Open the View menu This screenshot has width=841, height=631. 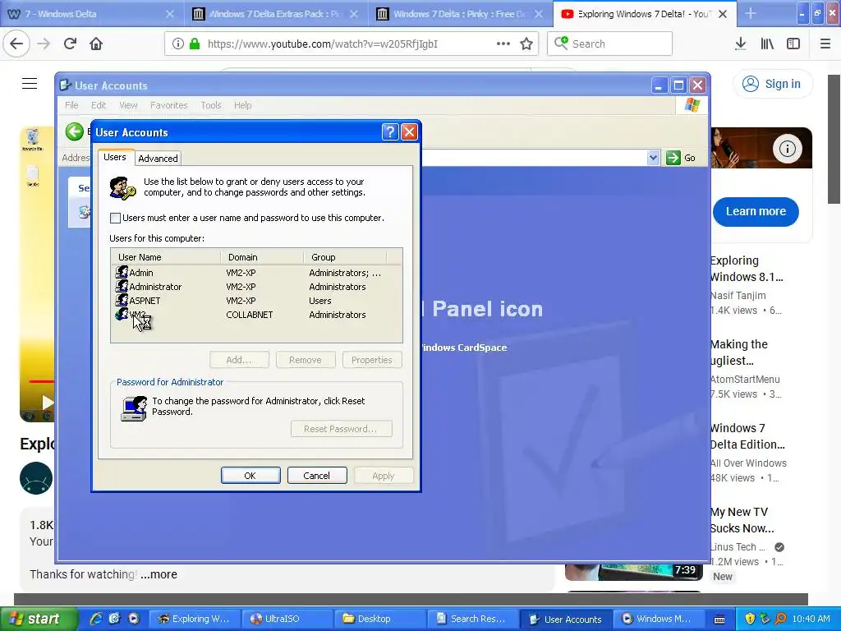(x=128, y=105)
